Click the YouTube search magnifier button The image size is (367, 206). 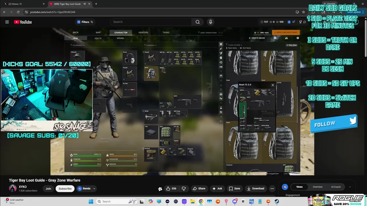point(198,22)
